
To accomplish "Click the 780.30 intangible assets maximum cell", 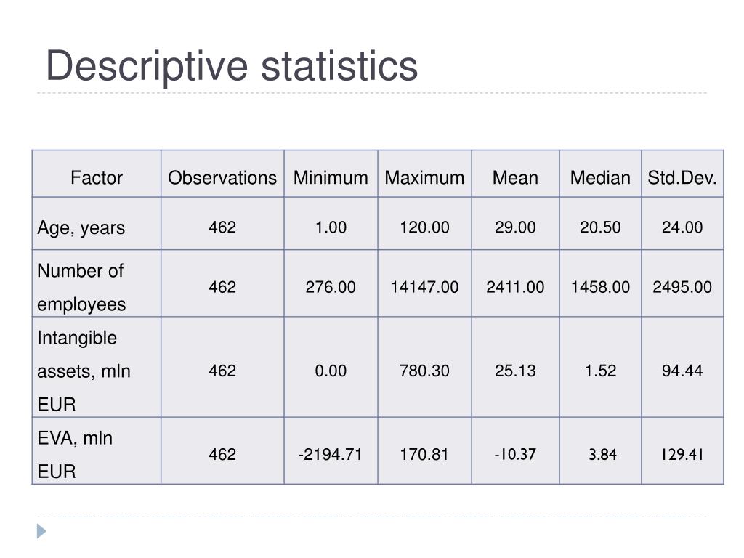I will pyautogui.click(x=424, y=371).
